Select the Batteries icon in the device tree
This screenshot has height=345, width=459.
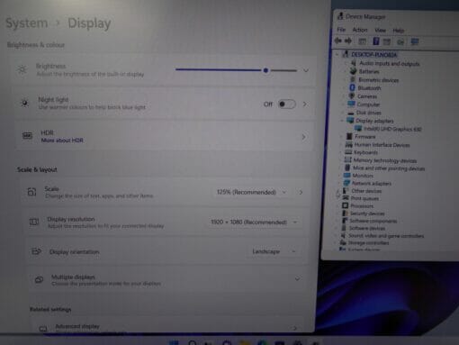point(354,71)
